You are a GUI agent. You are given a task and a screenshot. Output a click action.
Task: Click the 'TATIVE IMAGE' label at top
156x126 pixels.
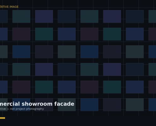click(x=9, y=7)
